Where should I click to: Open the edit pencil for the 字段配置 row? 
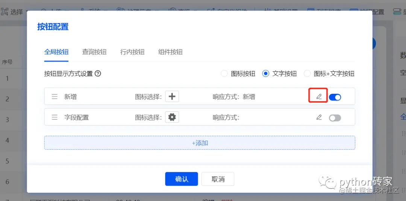click(x=319, y=117)
